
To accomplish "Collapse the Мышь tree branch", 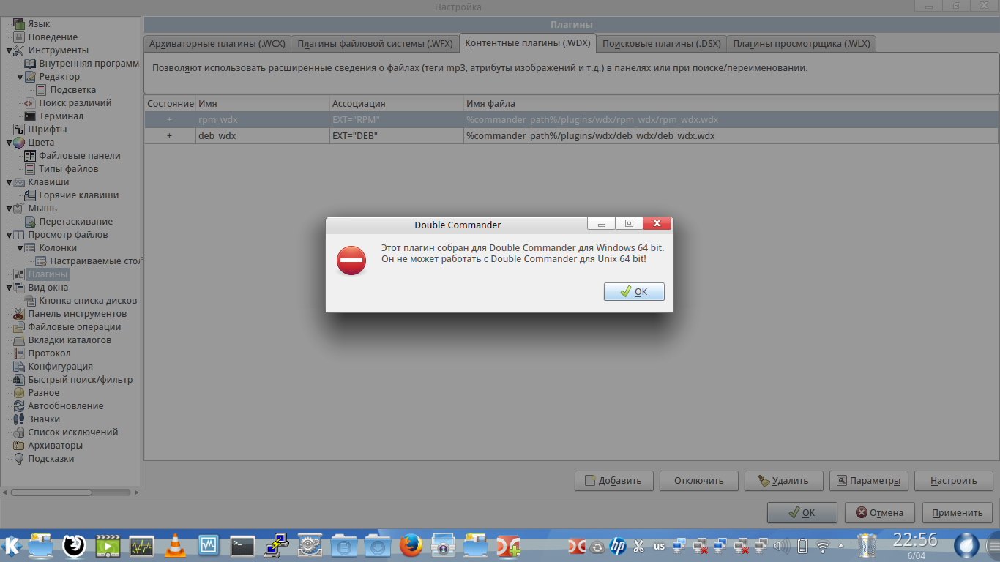I will pyautogui.click(x=10, y=209).
